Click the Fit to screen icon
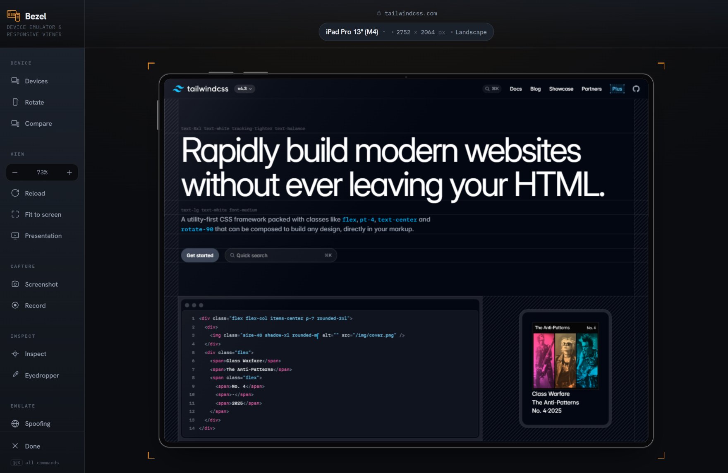 point(15,214)
